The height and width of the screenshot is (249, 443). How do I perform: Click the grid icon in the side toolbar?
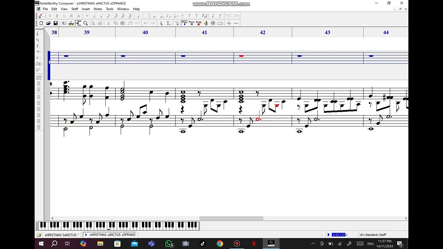coord(38,78)
